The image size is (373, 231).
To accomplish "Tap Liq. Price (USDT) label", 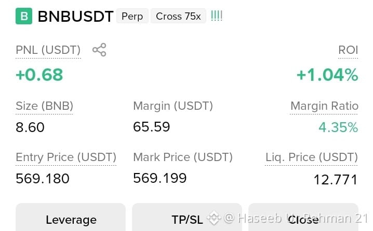I will pyautogui.click(x=311, y=157).
